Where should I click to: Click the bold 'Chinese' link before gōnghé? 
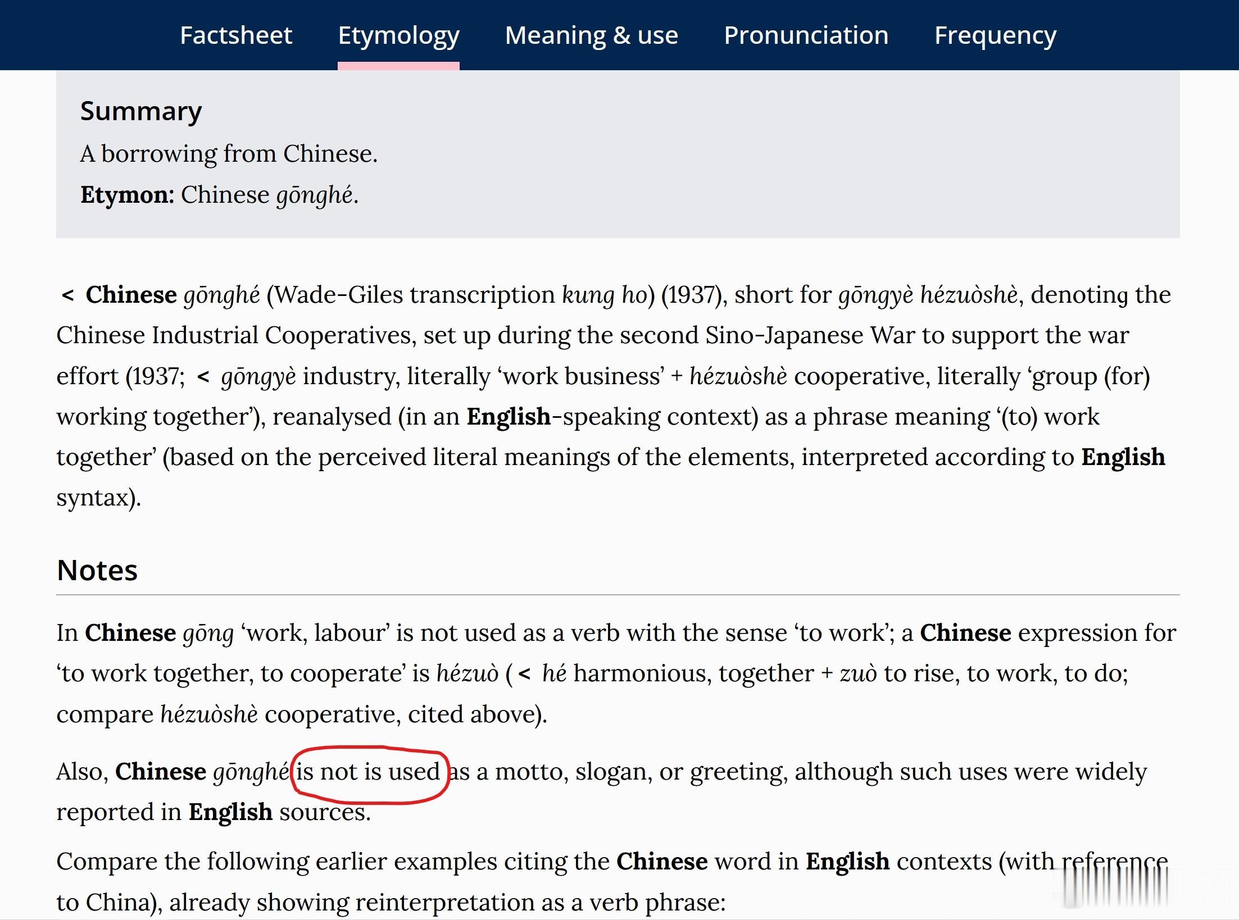(x=131, y=295)
